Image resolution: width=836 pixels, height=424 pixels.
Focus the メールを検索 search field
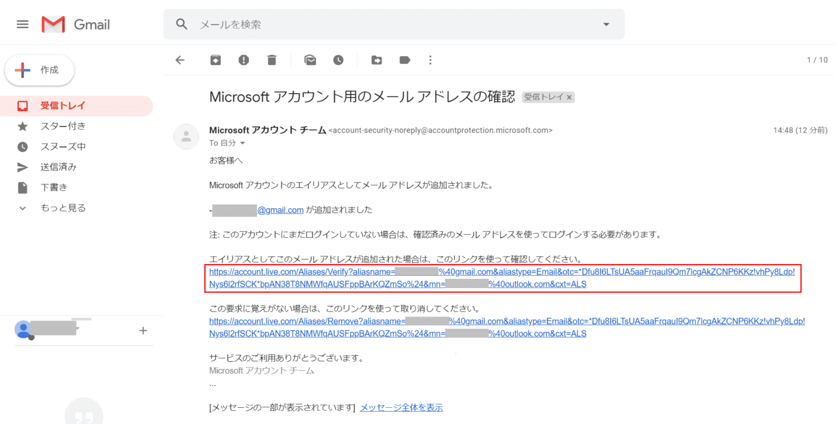click(x=394, y=24)
